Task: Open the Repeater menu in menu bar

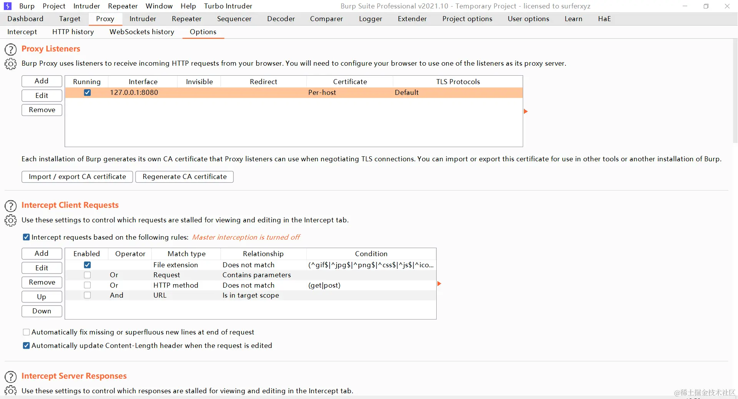Action: point(123,6)
